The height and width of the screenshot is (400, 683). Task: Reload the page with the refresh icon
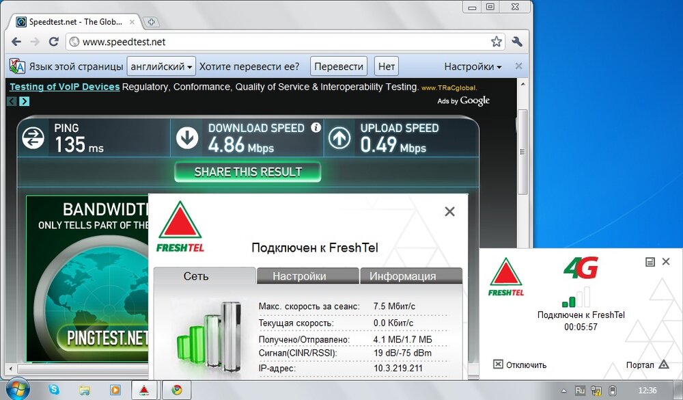[54, 41]
